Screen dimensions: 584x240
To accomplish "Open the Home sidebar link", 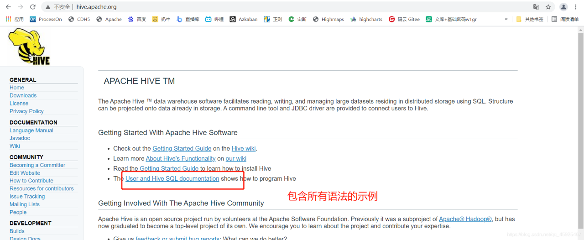I will coord(17,88).
